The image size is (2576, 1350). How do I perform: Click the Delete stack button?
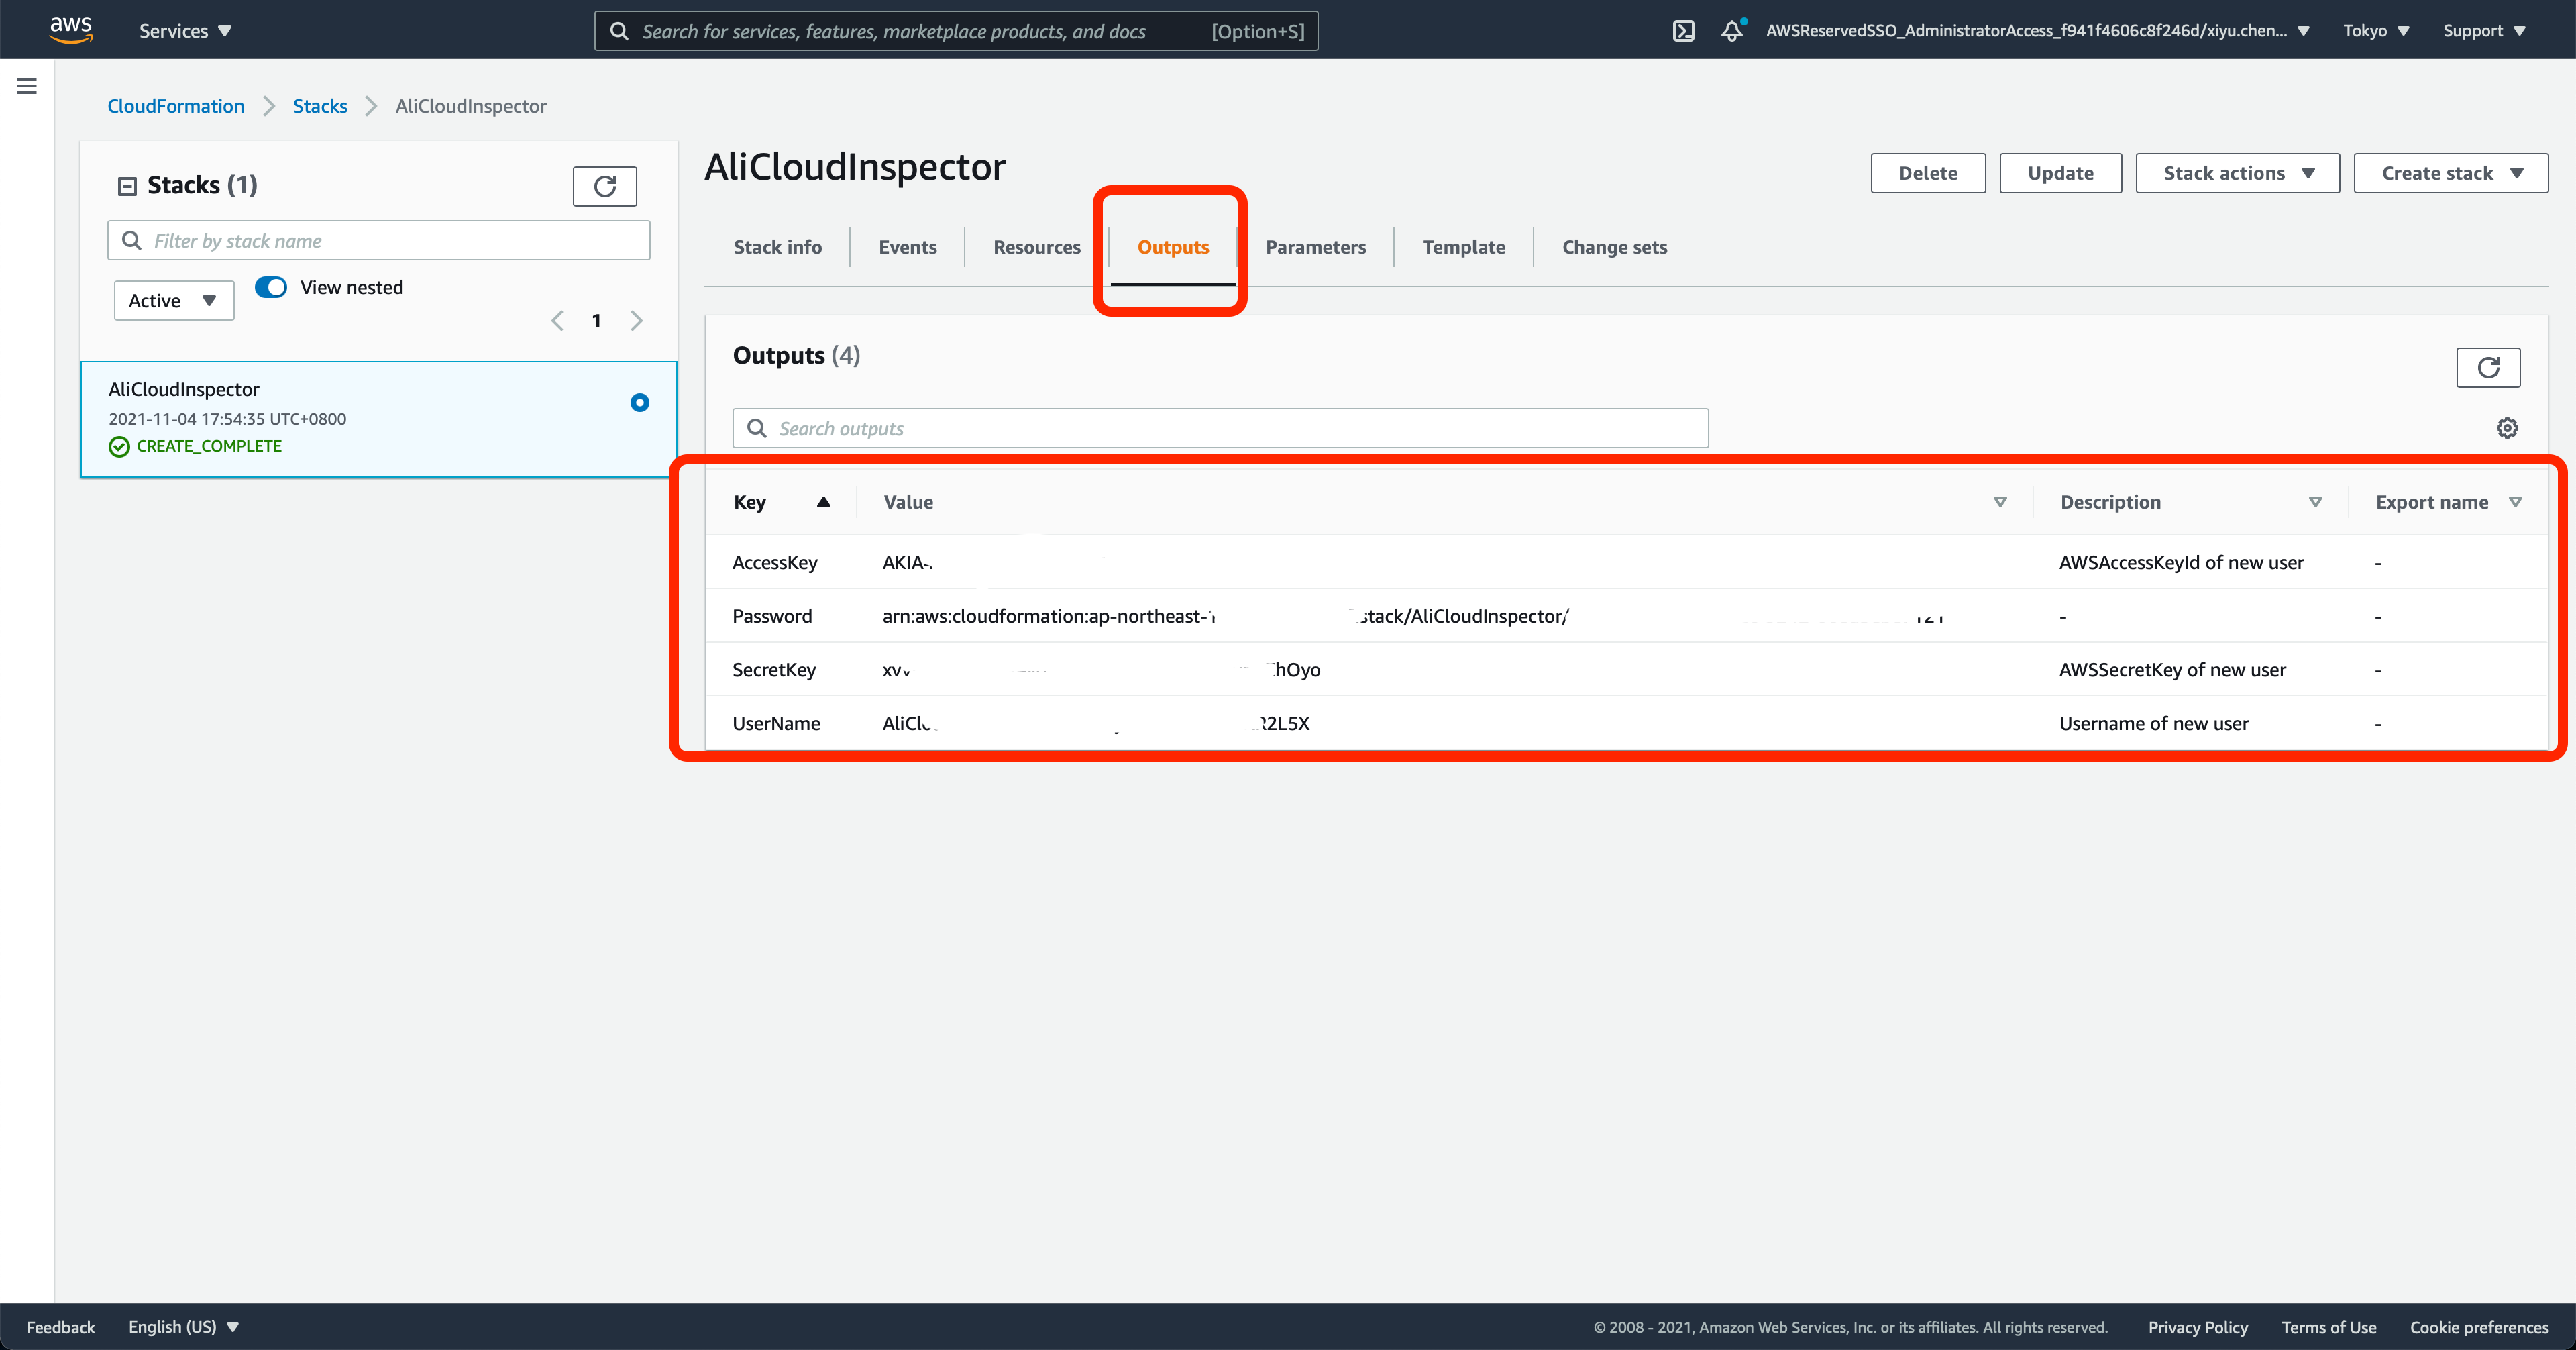[x=1928, y=173]
